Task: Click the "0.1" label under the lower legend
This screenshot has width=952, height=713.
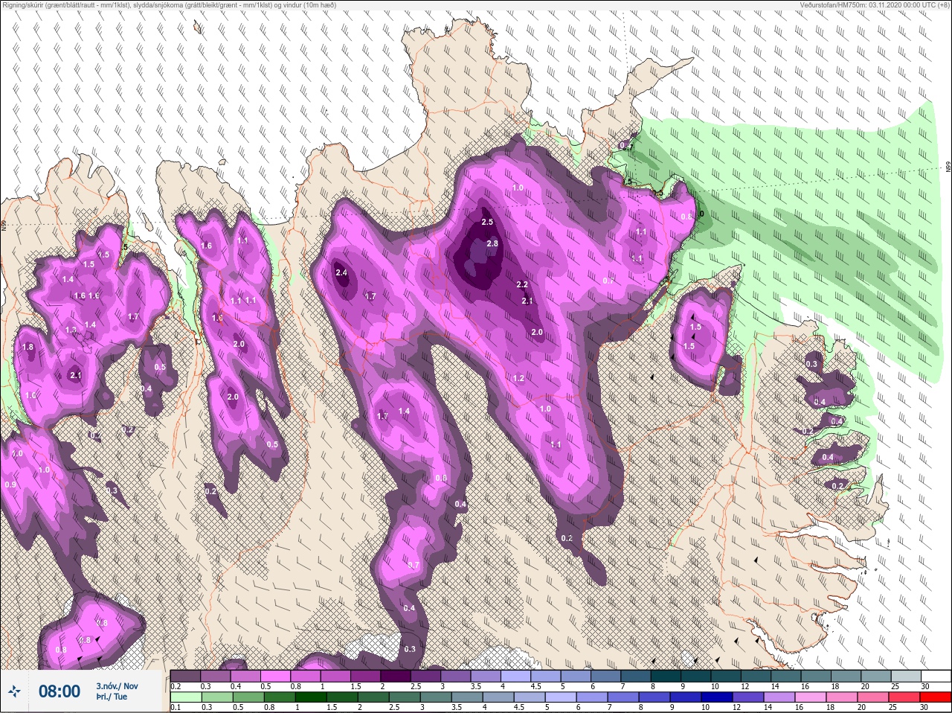Action: coord(175,707)
